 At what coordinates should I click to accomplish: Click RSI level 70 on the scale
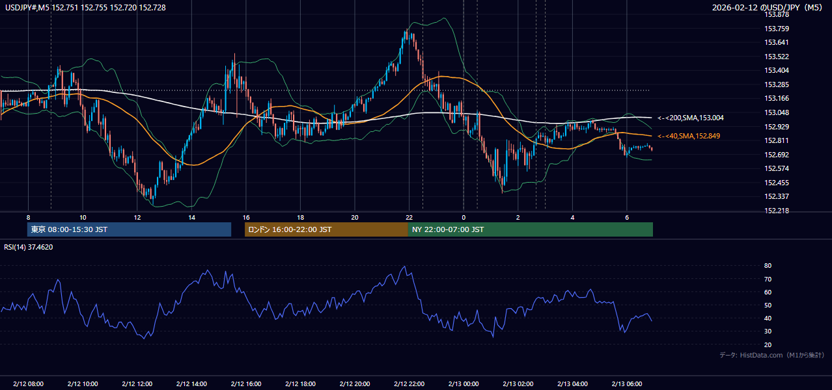click(768, 279)
